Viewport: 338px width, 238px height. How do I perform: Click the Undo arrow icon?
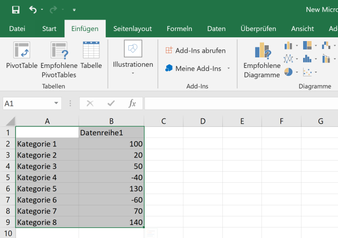pyautogui.click(x=33, y=9)
